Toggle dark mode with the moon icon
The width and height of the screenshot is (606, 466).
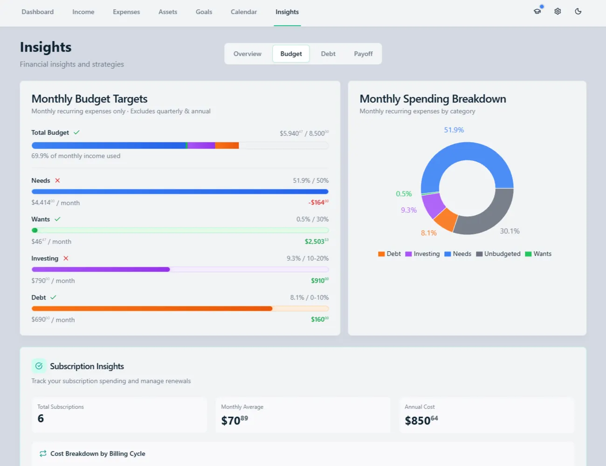coord(578,11)
